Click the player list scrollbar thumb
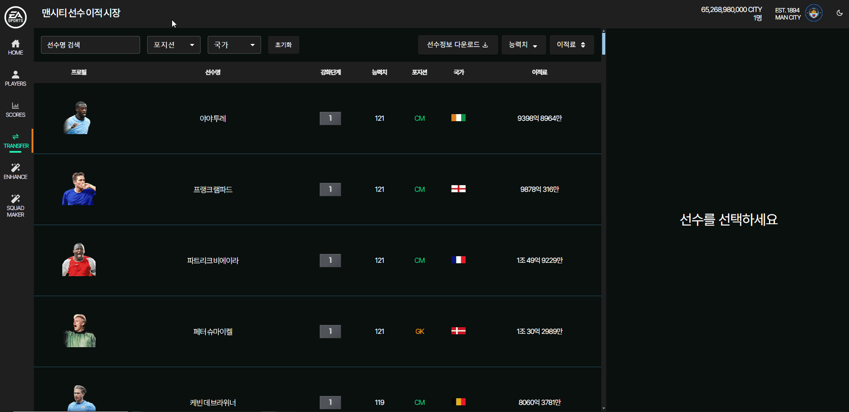 [x=604, y=44]
